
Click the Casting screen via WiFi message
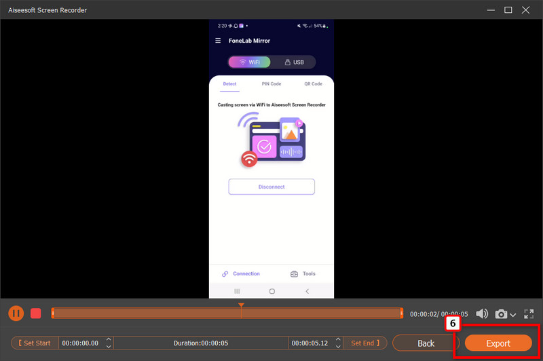[x=271, y=105]
